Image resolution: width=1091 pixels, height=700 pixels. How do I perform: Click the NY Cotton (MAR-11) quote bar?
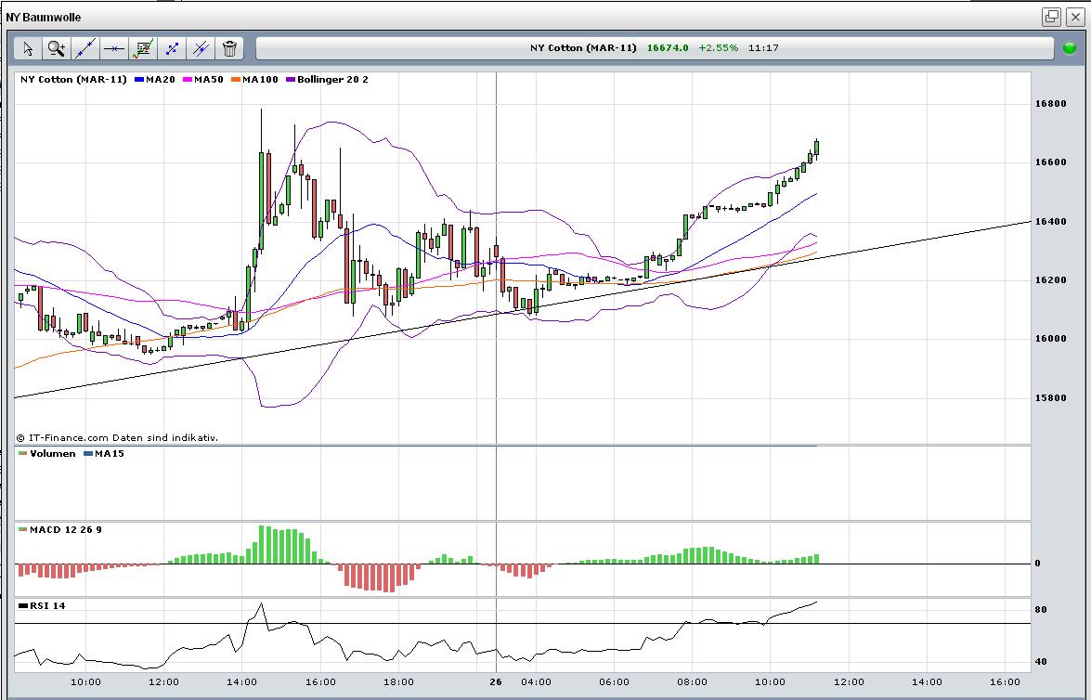click(x=654, y=48)
